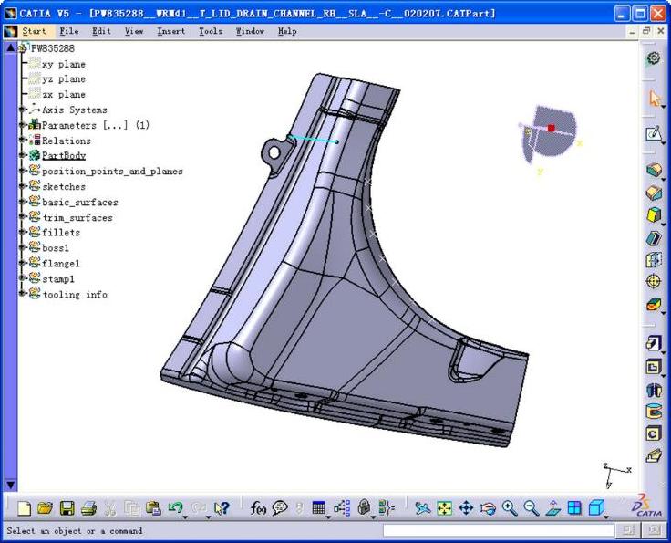Open the Design Table dropdown arrow

[x=328, y=517]
